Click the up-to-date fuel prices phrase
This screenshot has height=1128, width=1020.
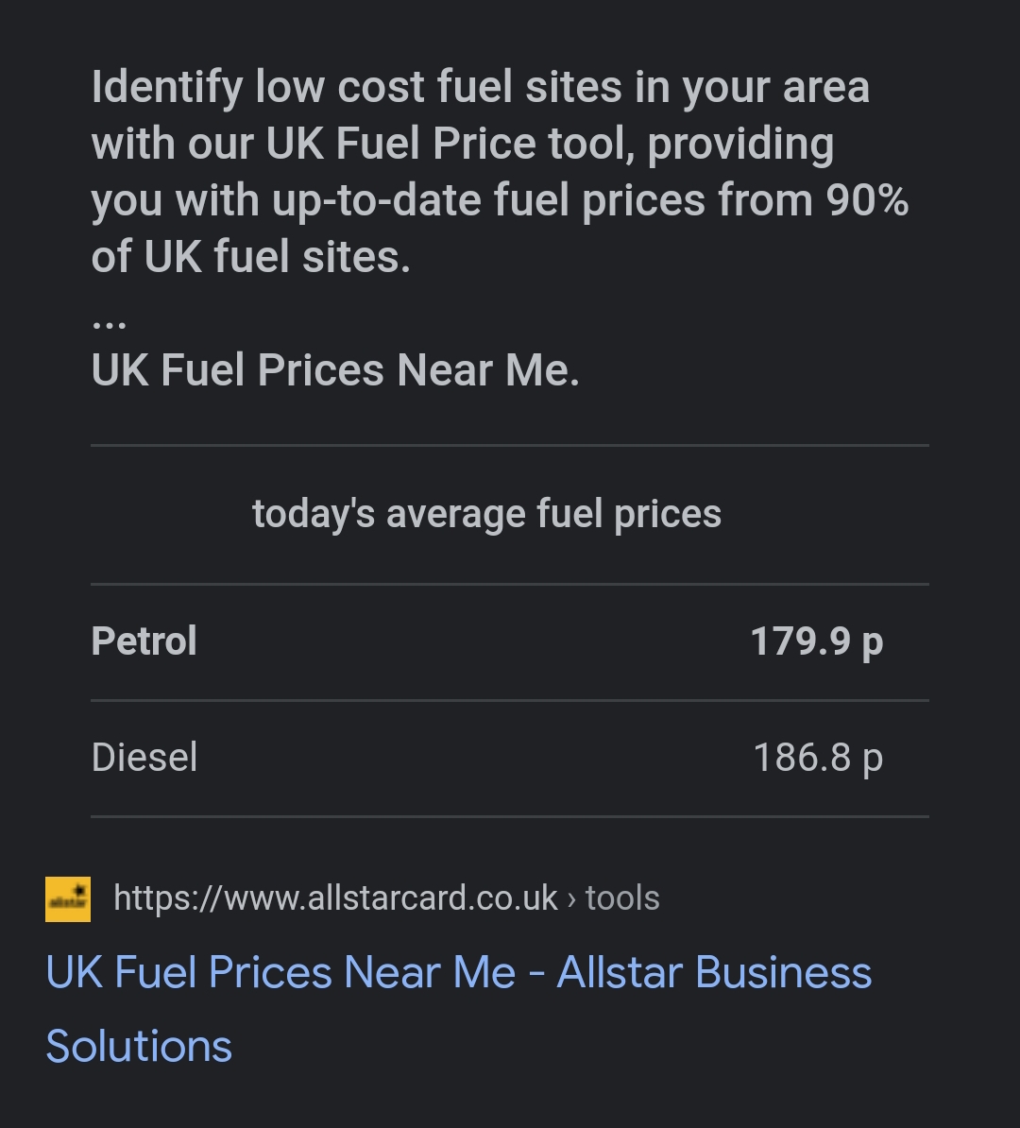click(490, 200)
